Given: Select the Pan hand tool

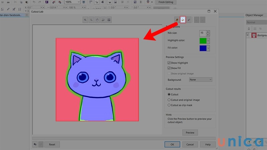Looking at the screenshot, I should point(97,20).
